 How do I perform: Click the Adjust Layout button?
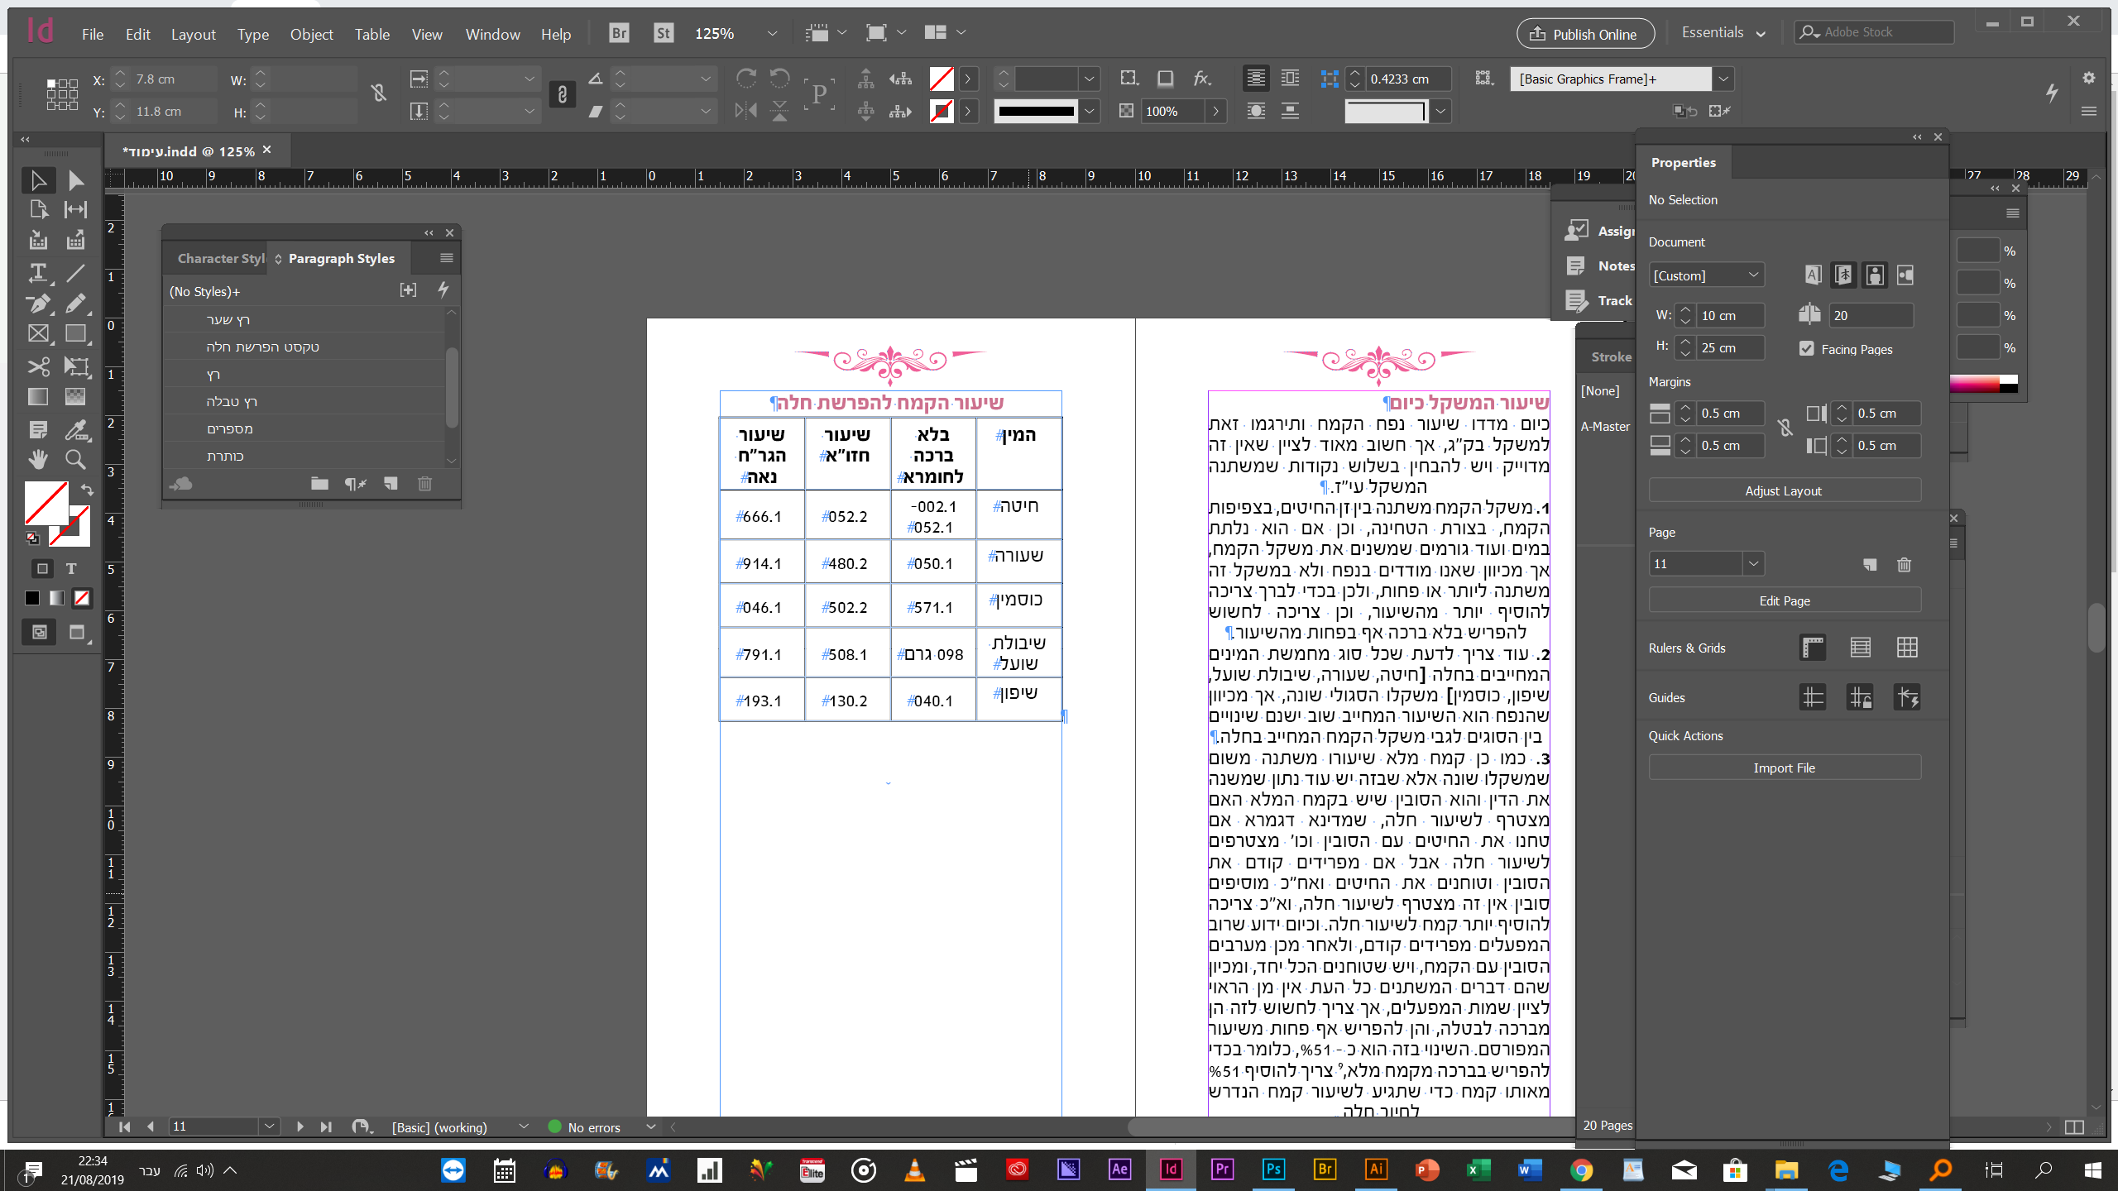click(1783, 490)
